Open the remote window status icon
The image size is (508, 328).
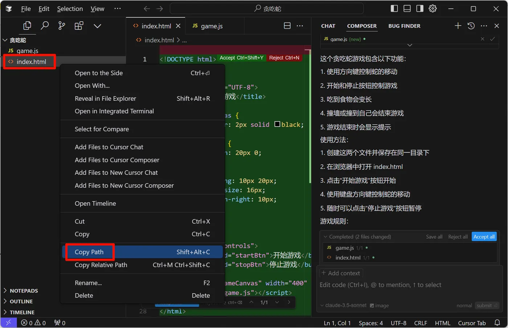point(8,323)
